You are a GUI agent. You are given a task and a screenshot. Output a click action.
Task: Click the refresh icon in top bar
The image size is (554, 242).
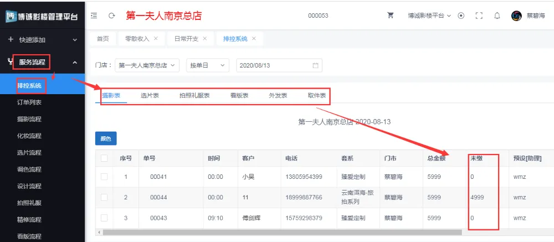(x=111, y=16)
